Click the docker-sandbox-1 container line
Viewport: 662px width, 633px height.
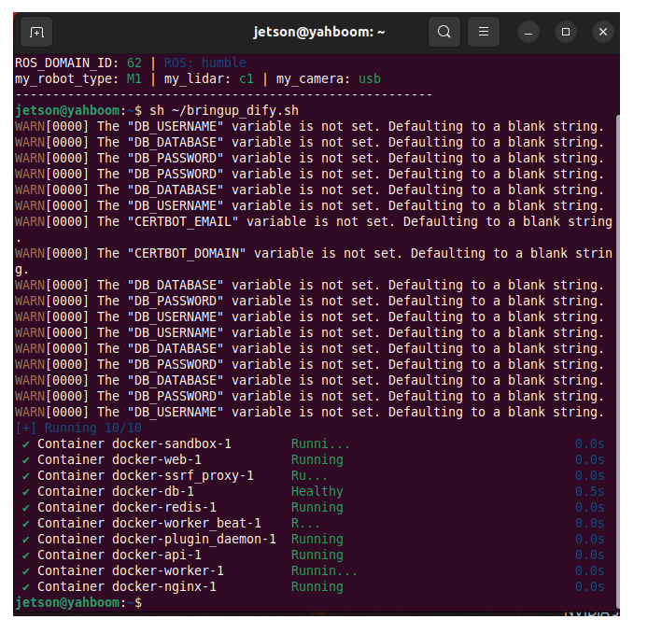coord(314,443)
